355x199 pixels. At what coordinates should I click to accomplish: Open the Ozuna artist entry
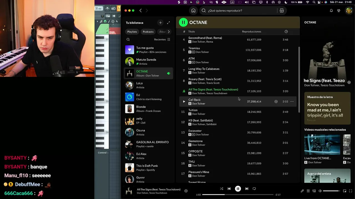tap(148, 132)
